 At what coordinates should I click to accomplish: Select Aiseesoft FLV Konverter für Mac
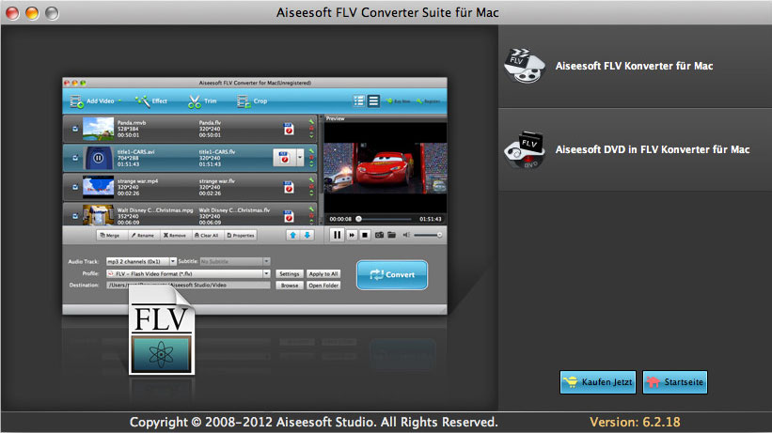click(635, 67)
